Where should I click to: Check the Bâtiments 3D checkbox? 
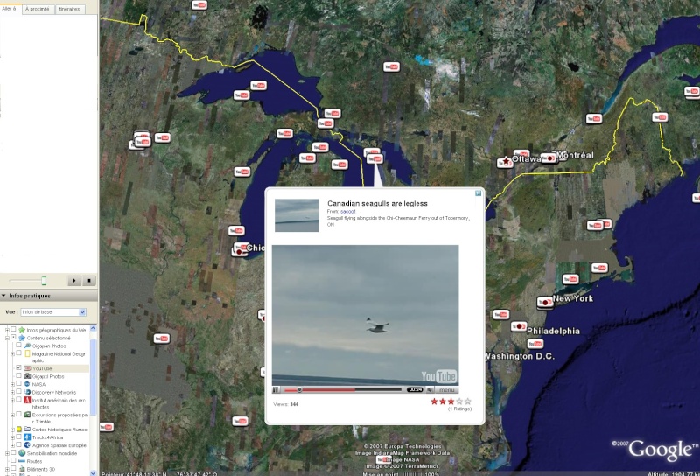[x=13, y=469]
